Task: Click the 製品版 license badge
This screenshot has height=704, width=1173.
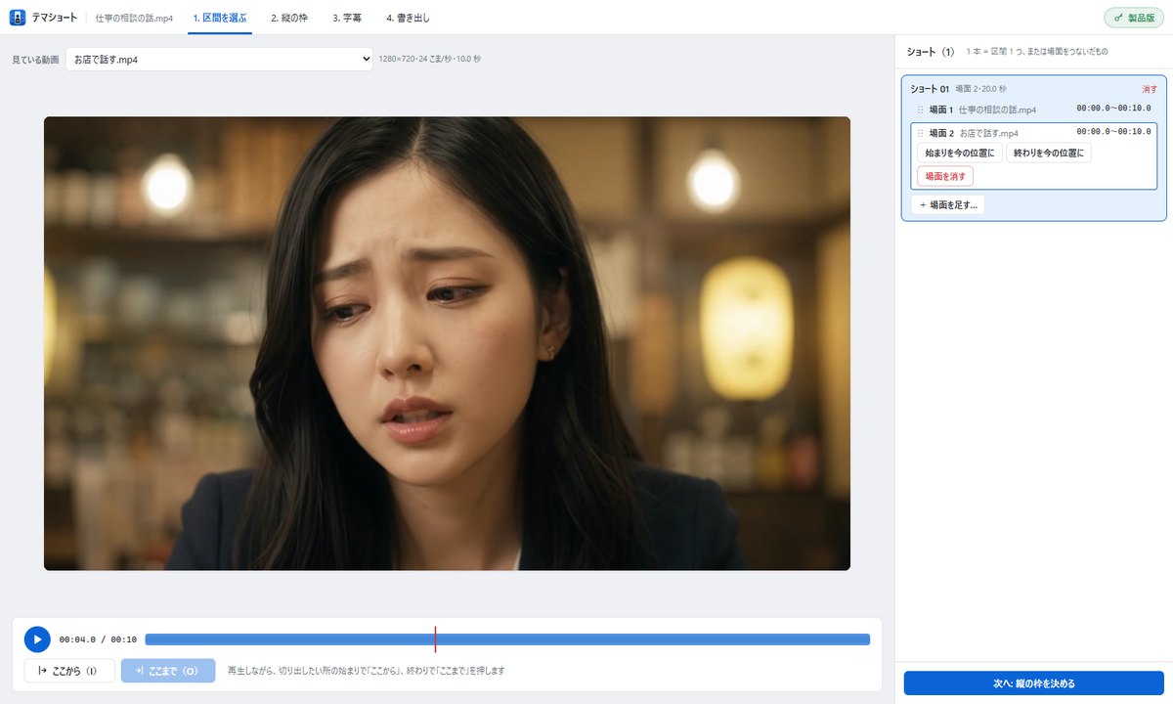Action: click(1134, 18)
